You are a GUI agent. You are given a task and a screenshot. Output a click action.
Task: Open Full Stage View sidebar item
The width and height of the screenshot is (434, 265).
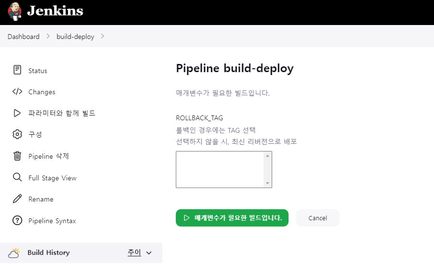tap(53, 178)
